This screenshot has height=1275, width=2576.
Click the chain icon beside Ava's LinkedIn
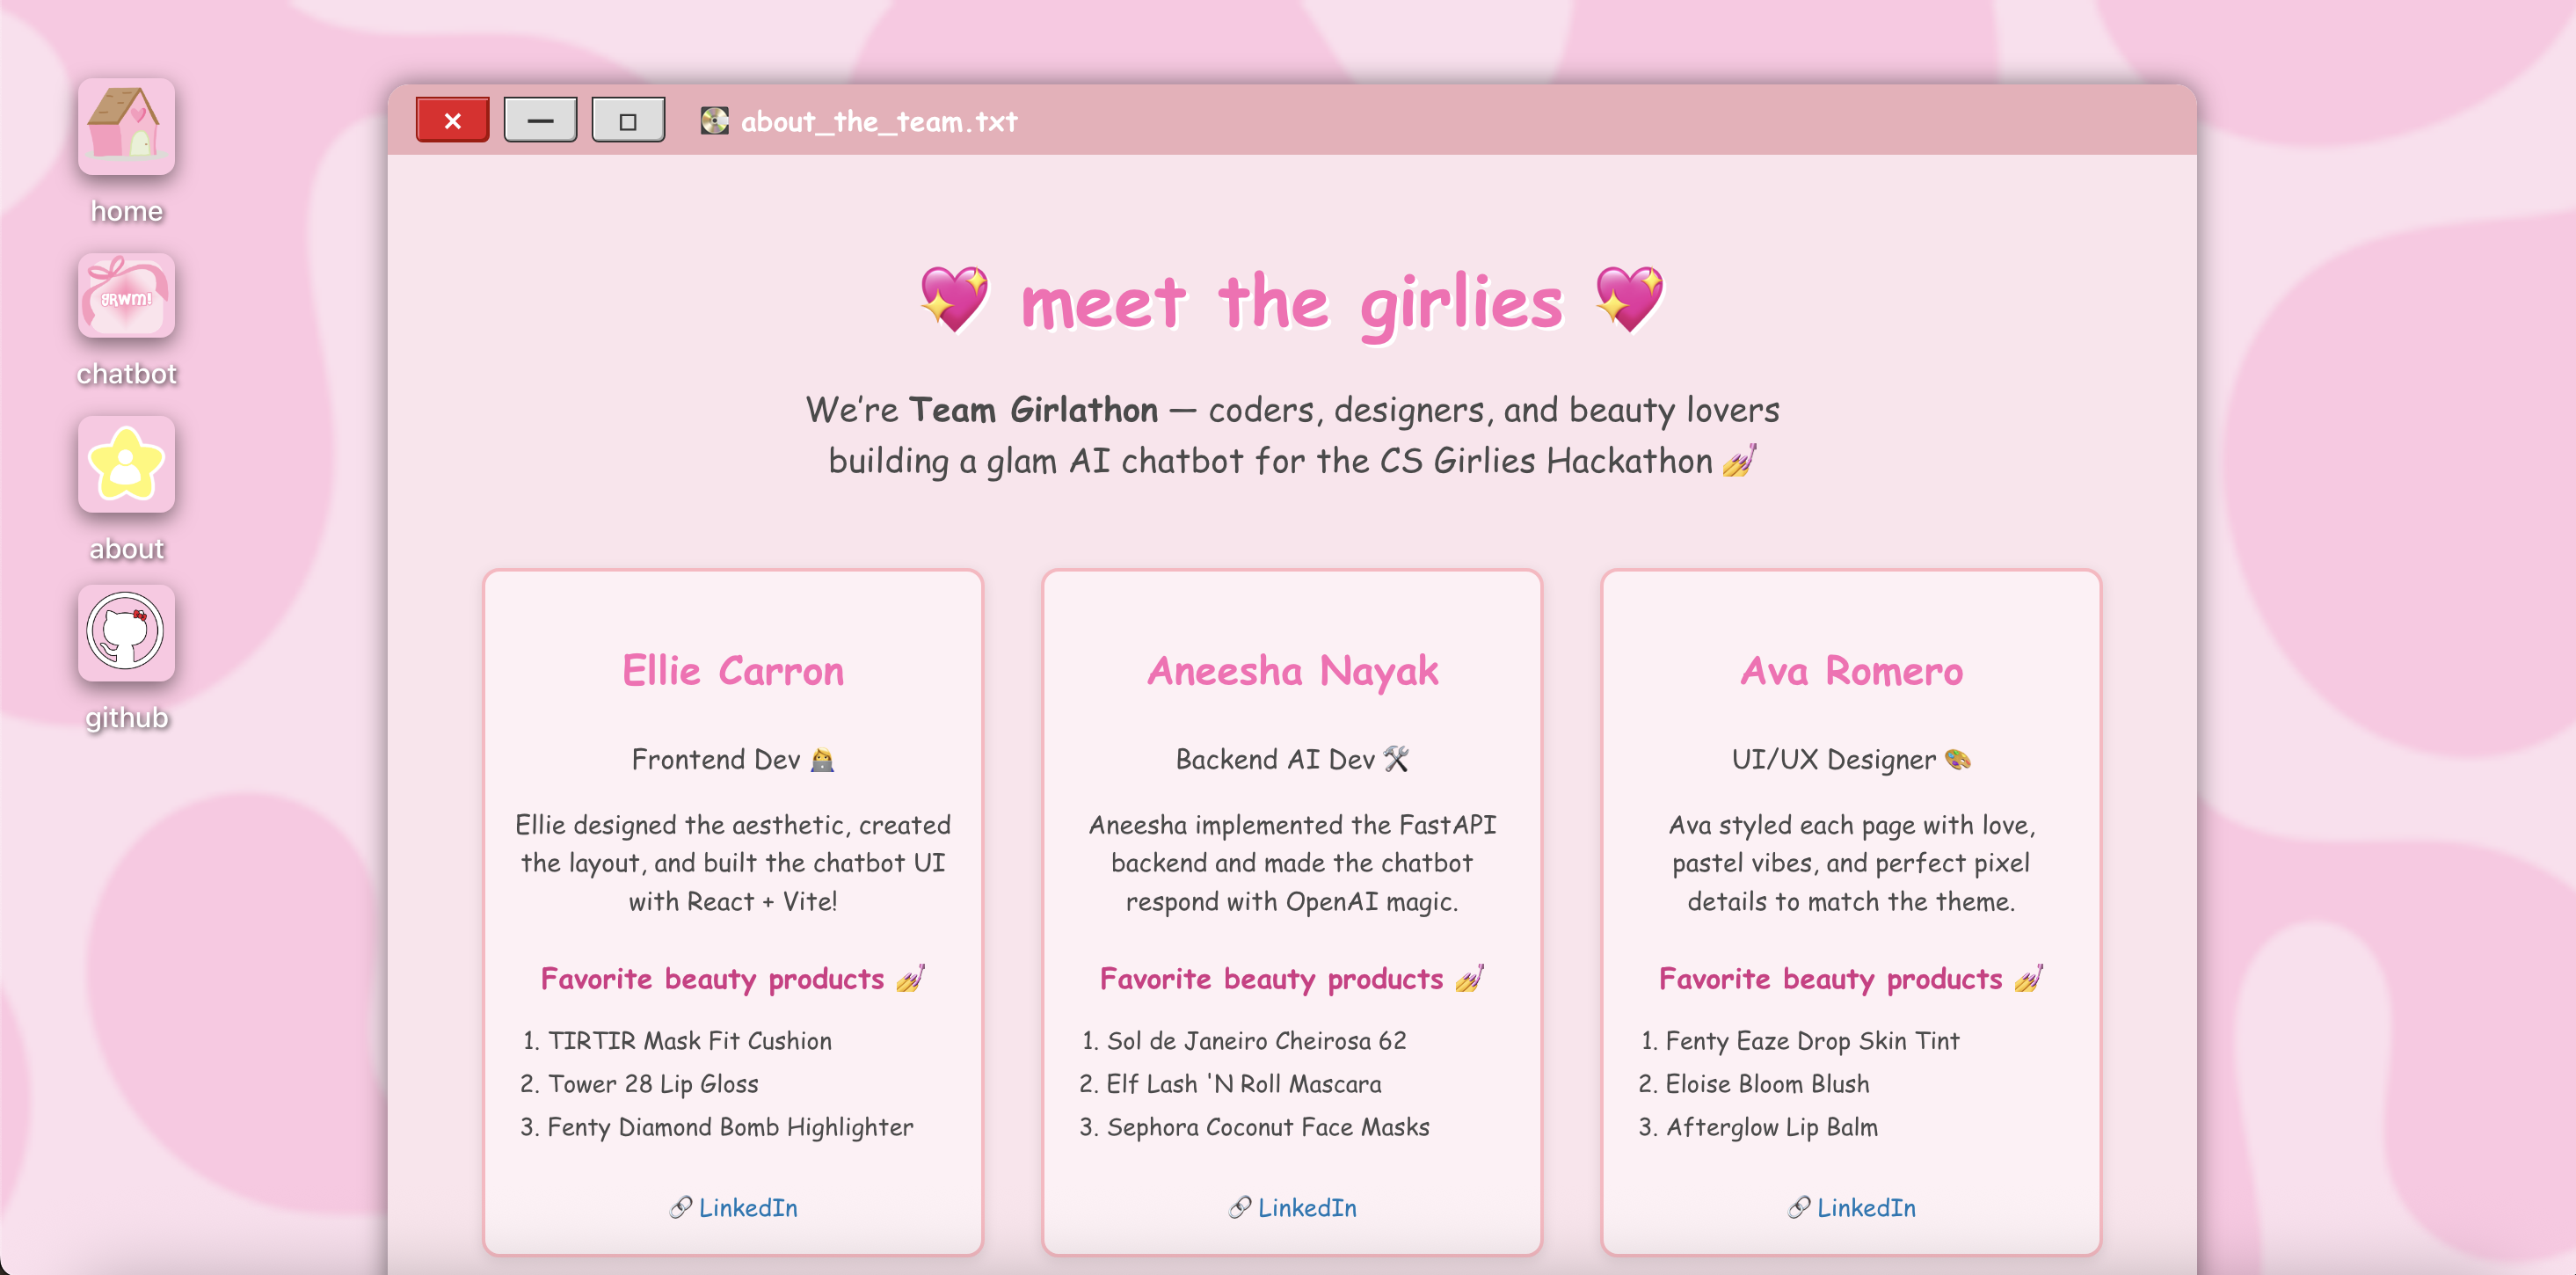point(1799,1207)
